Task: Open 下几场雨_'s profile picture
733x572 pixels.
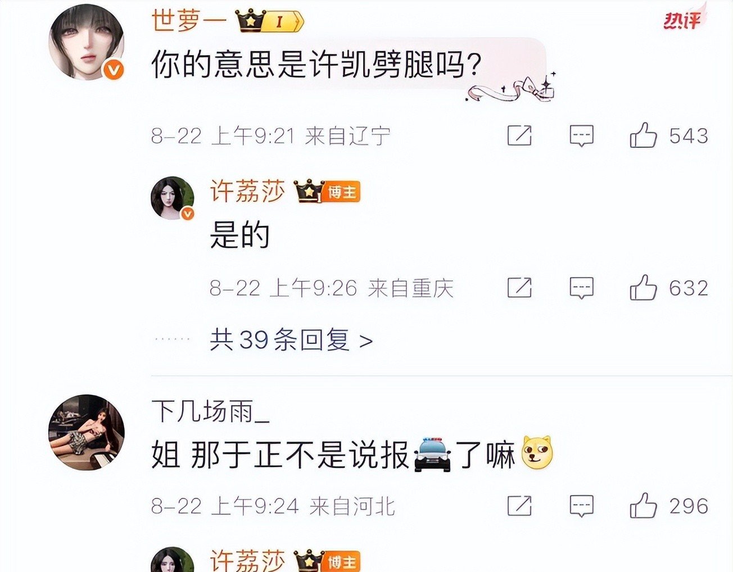Action: click(x=86, y=432)
